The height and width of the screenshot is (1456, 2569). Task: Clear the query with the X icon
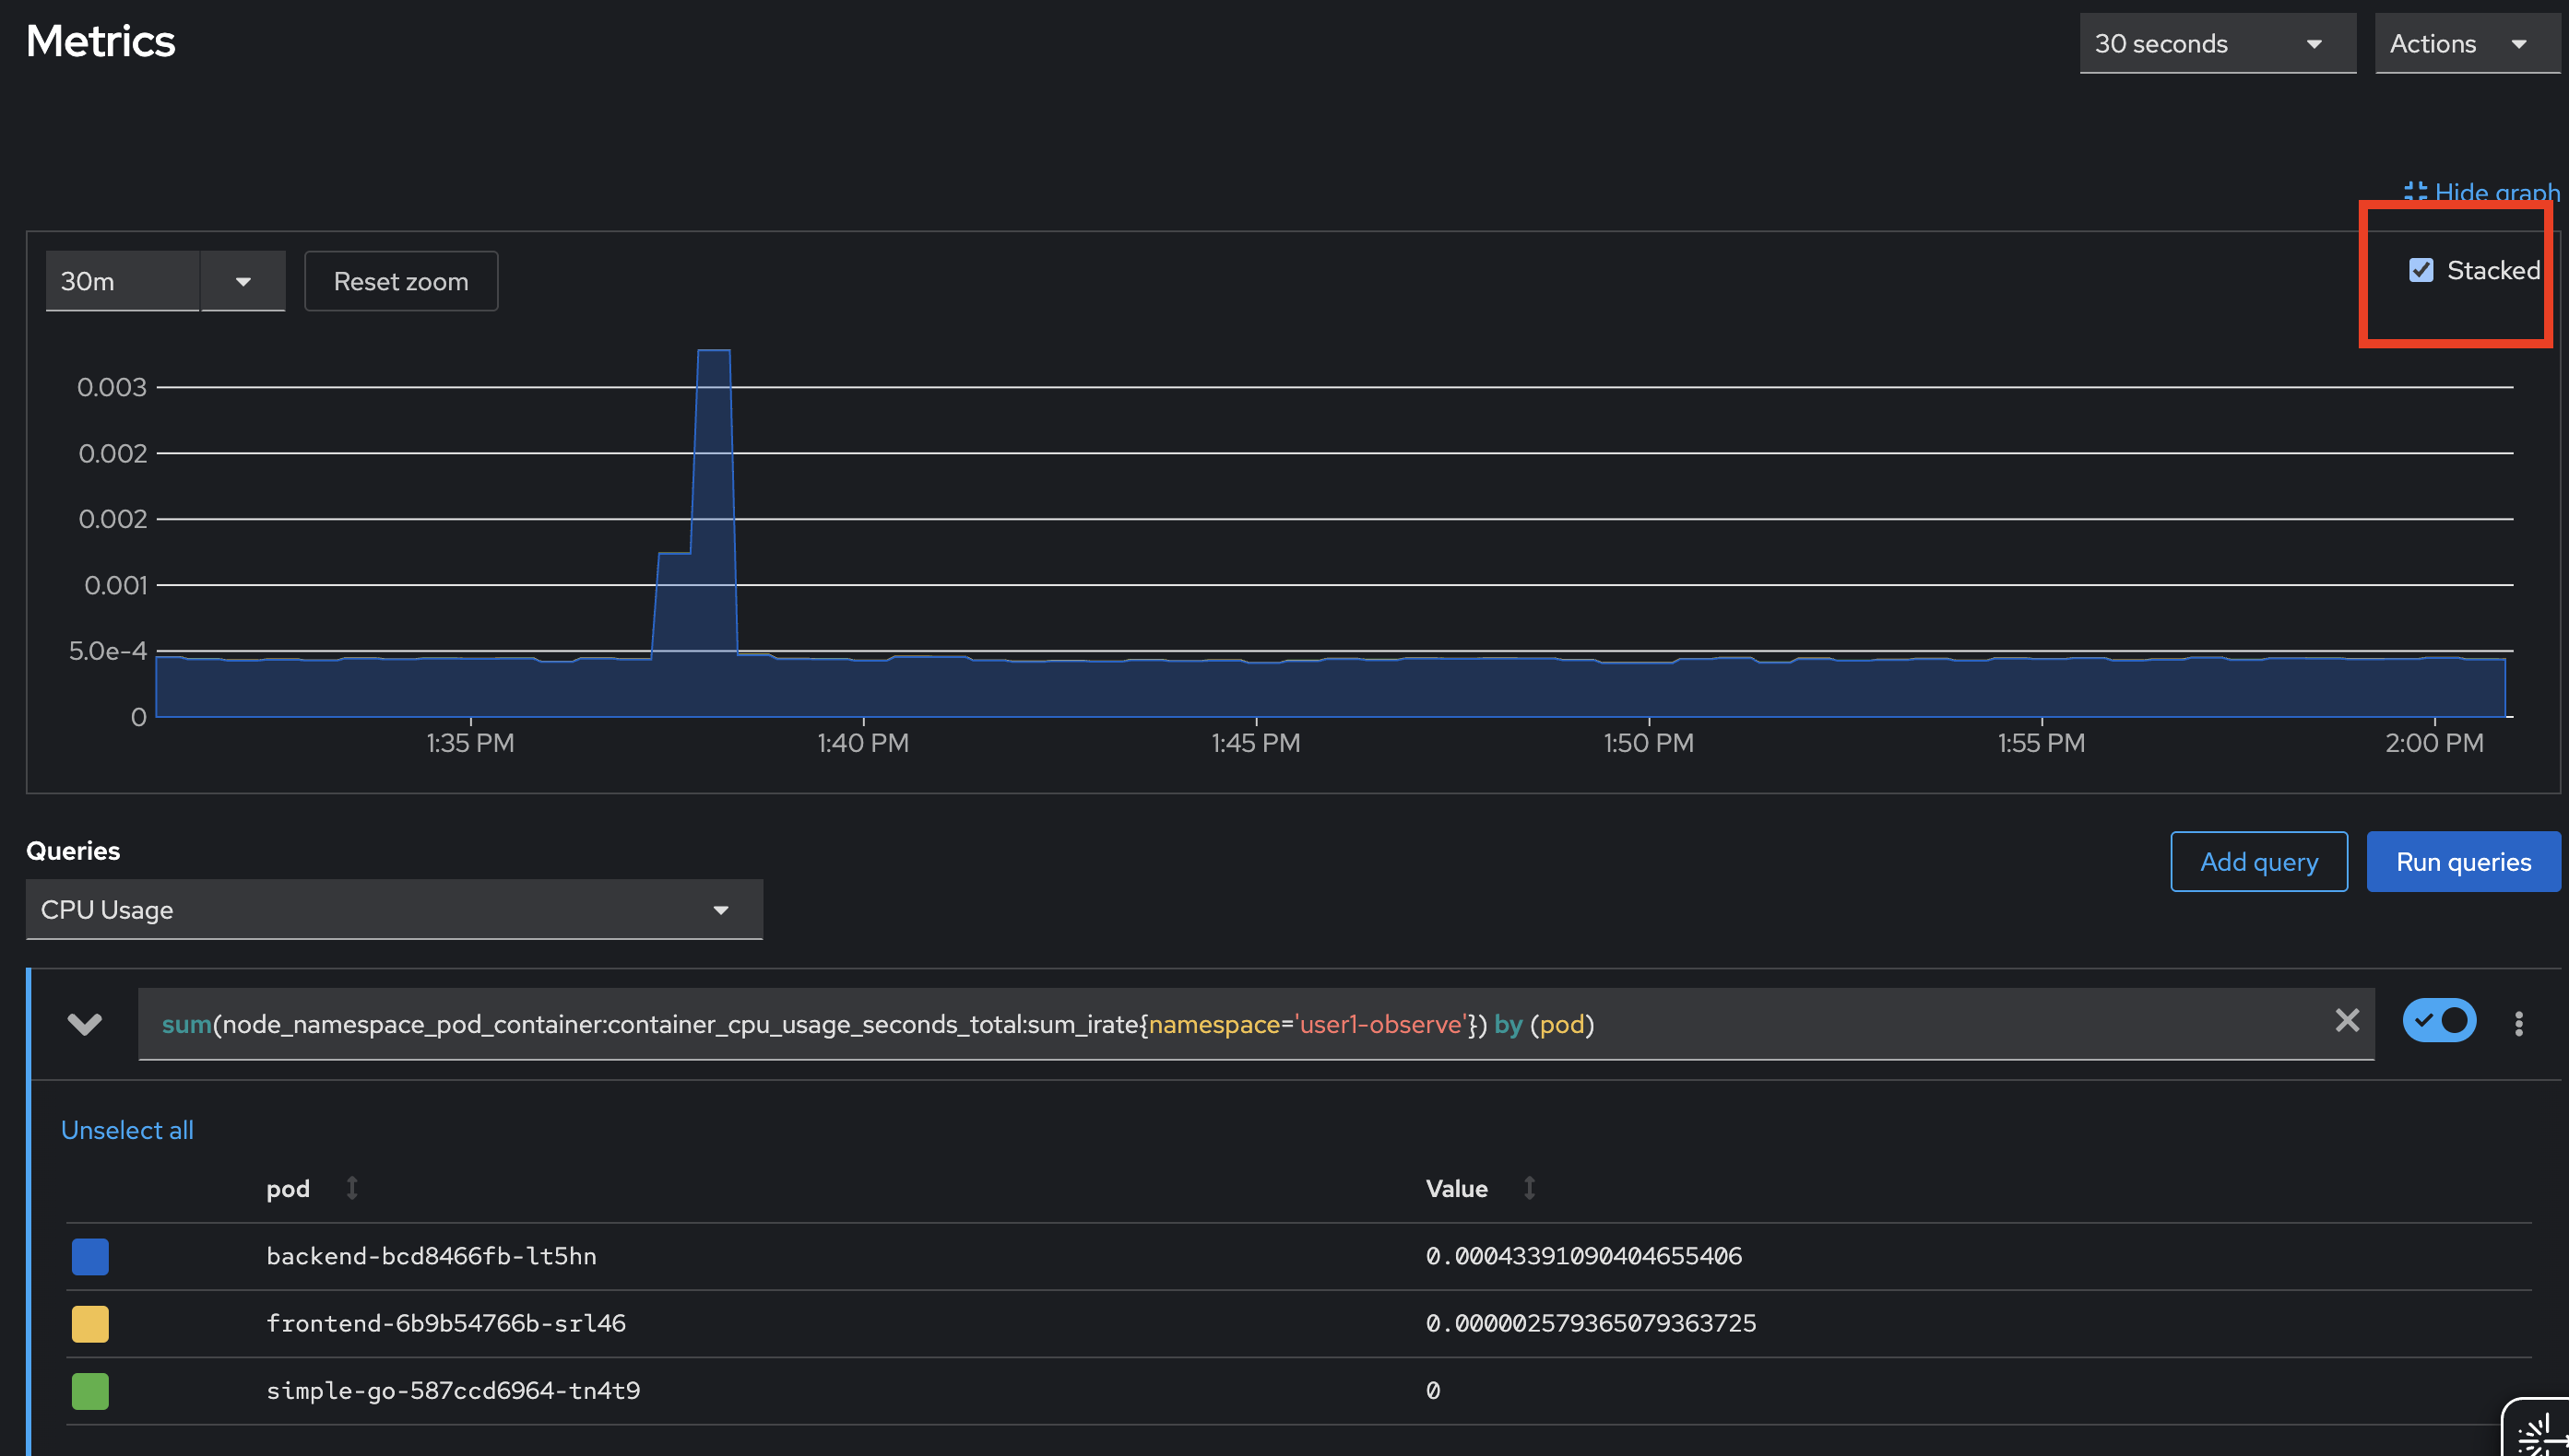2347,1020
